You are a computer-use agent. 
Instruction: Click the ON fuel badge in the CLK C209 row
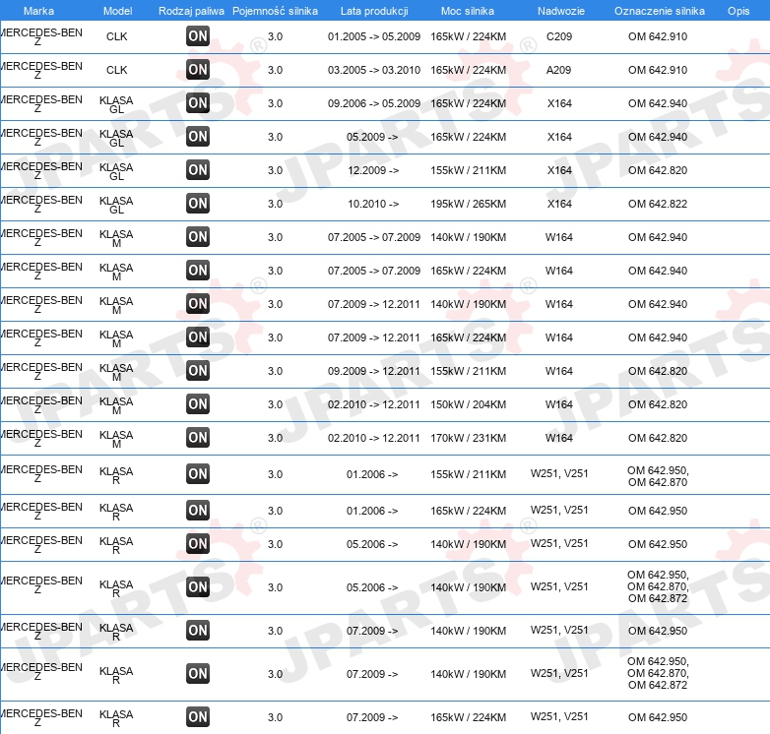pos(198,35)
